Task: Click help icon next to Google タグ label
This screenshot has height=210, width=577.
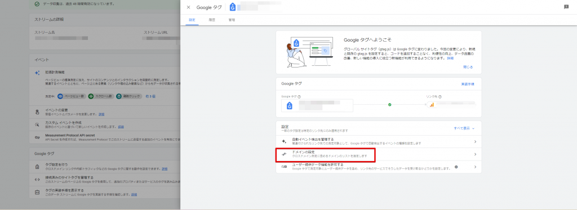Action: click(x=299, y=97)
